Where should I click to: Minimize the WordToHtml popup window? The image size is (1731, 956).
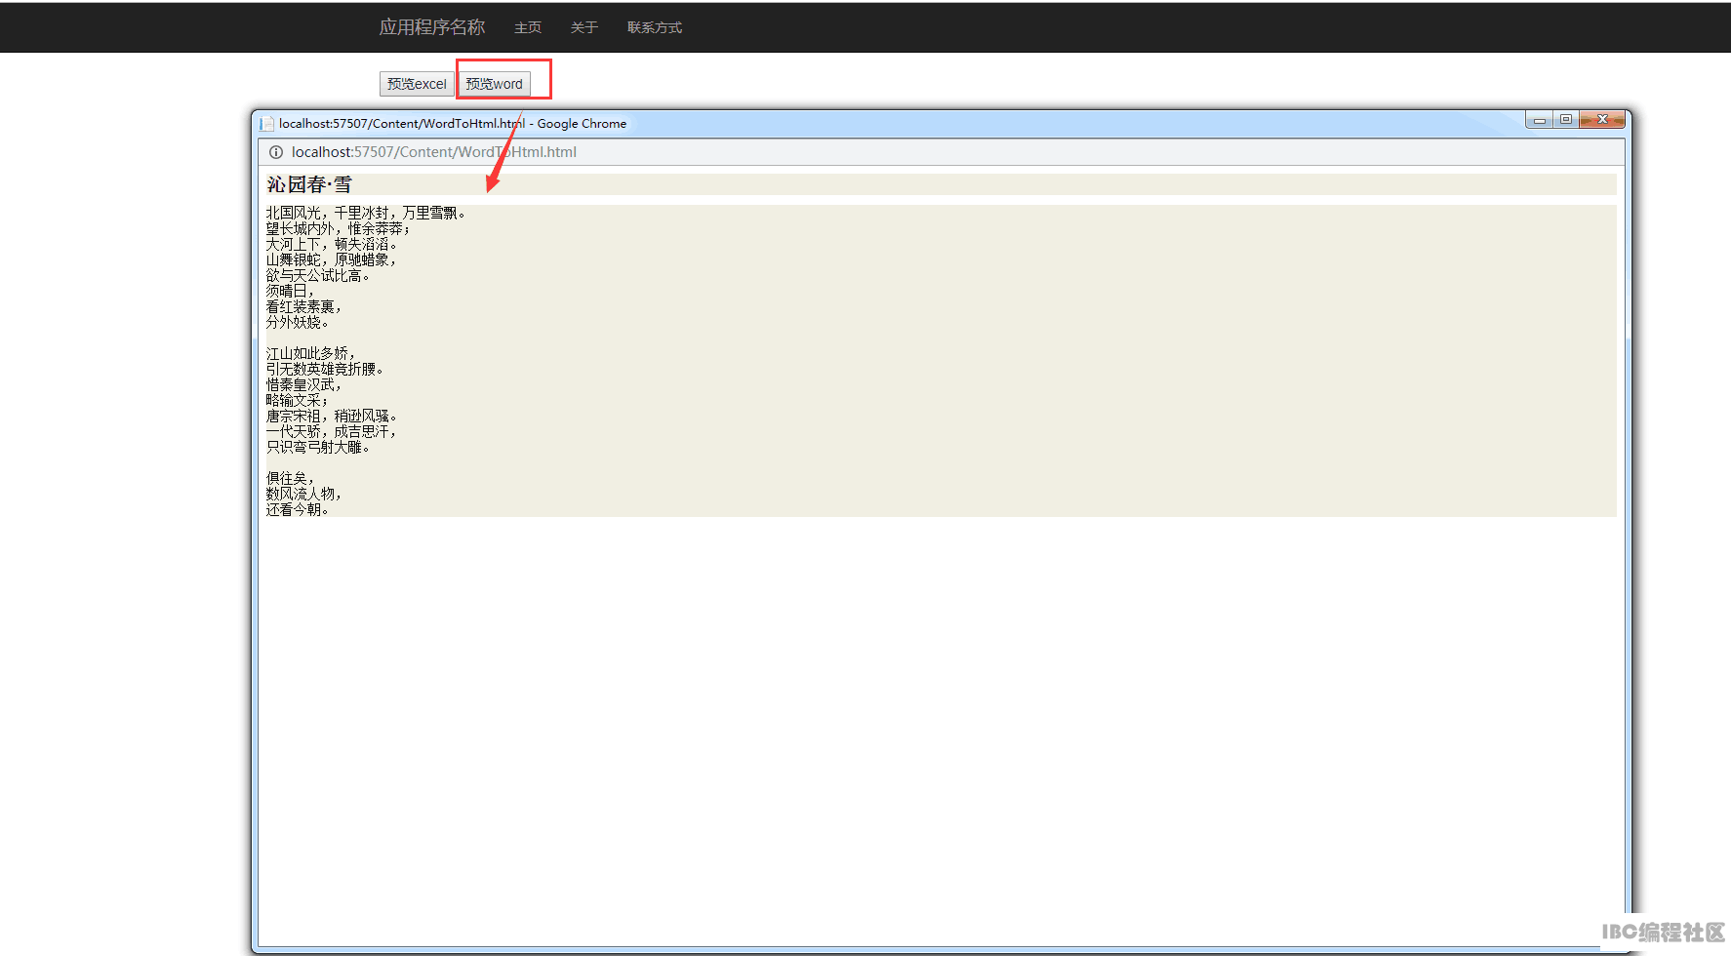(x=1540, y=120)
